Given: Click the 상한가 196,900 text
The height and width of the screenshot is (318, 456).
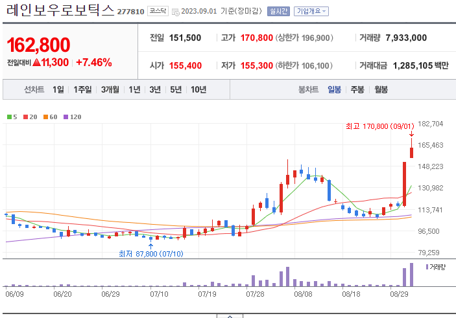Looking at the screenshot, I should tap(304, 38).
